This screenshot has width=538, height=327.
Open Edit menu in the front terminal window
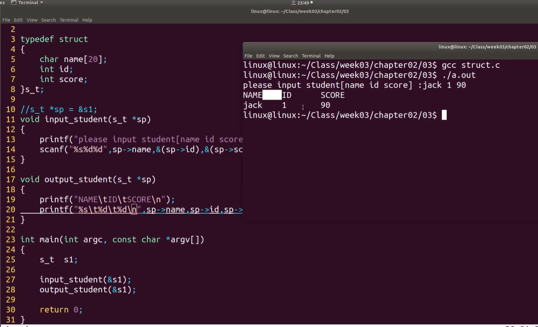260,56
